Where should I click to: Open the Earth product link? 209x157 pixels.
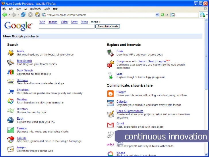20,118
